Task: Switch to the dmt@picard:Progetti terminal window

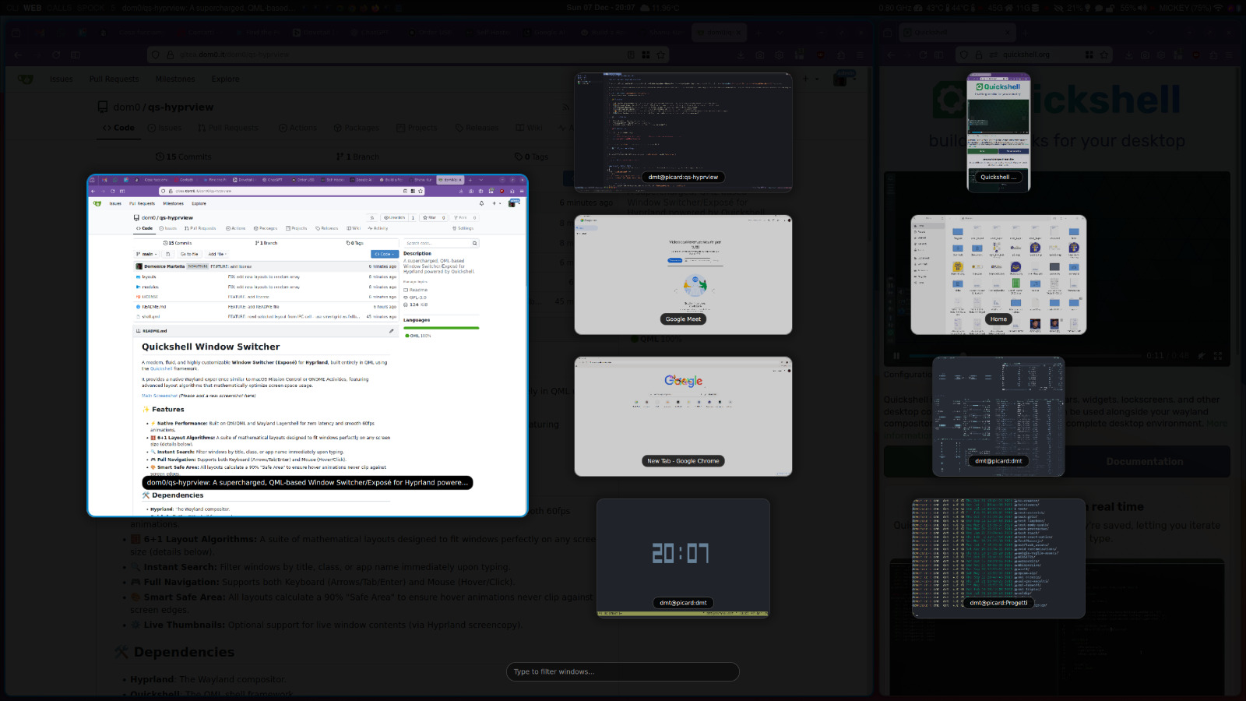Action: coord(998,558)
